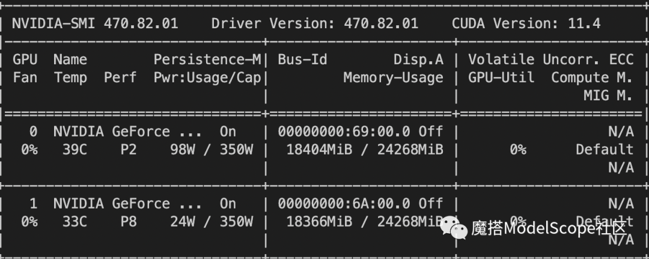Click the WeChat logo watermark icon
This screenshot has width=649, height=259.
pyautogui.click(x=454, y=228)
